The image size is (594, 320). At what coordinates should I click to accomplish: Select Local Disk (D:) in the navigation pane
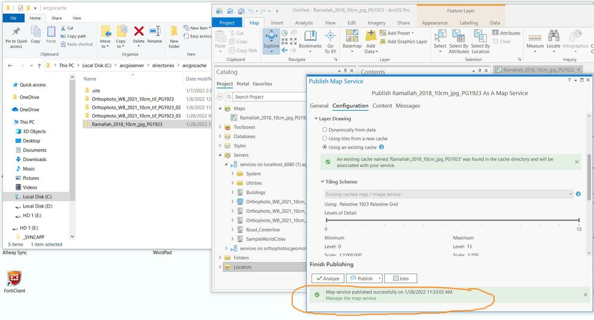pos(37,206)
